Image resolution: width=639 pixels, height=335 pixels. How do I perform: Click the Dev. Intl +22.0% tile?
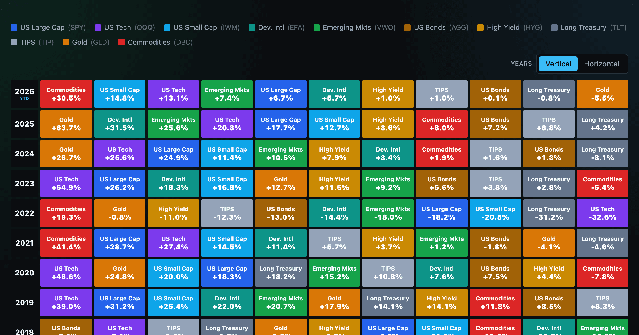[227, 303]
